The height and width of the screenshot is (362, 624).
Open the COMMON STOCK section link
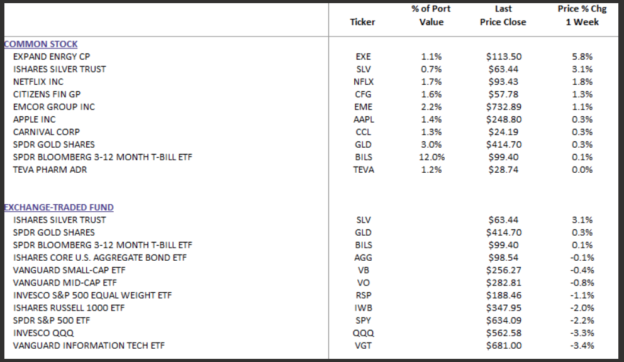pos(41,44)
